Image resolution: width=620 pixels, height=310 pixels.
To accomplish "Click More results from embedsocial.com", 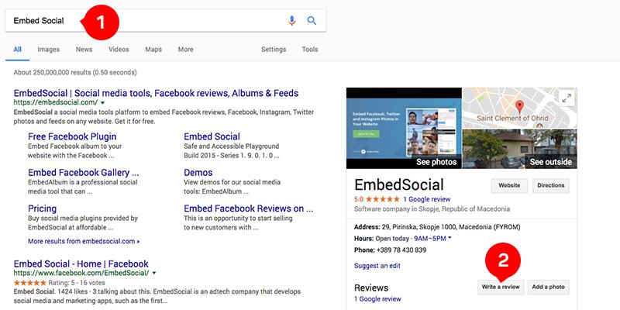I will click(84, 241).
